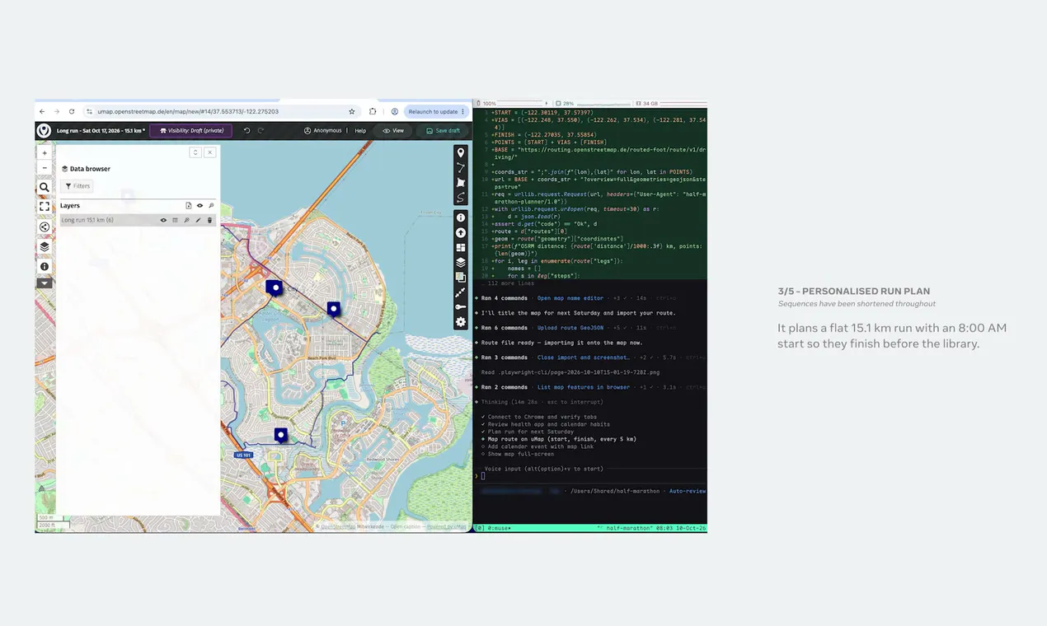
Task: Open the Anonymous user menu
Action: [x=322, y=131]
